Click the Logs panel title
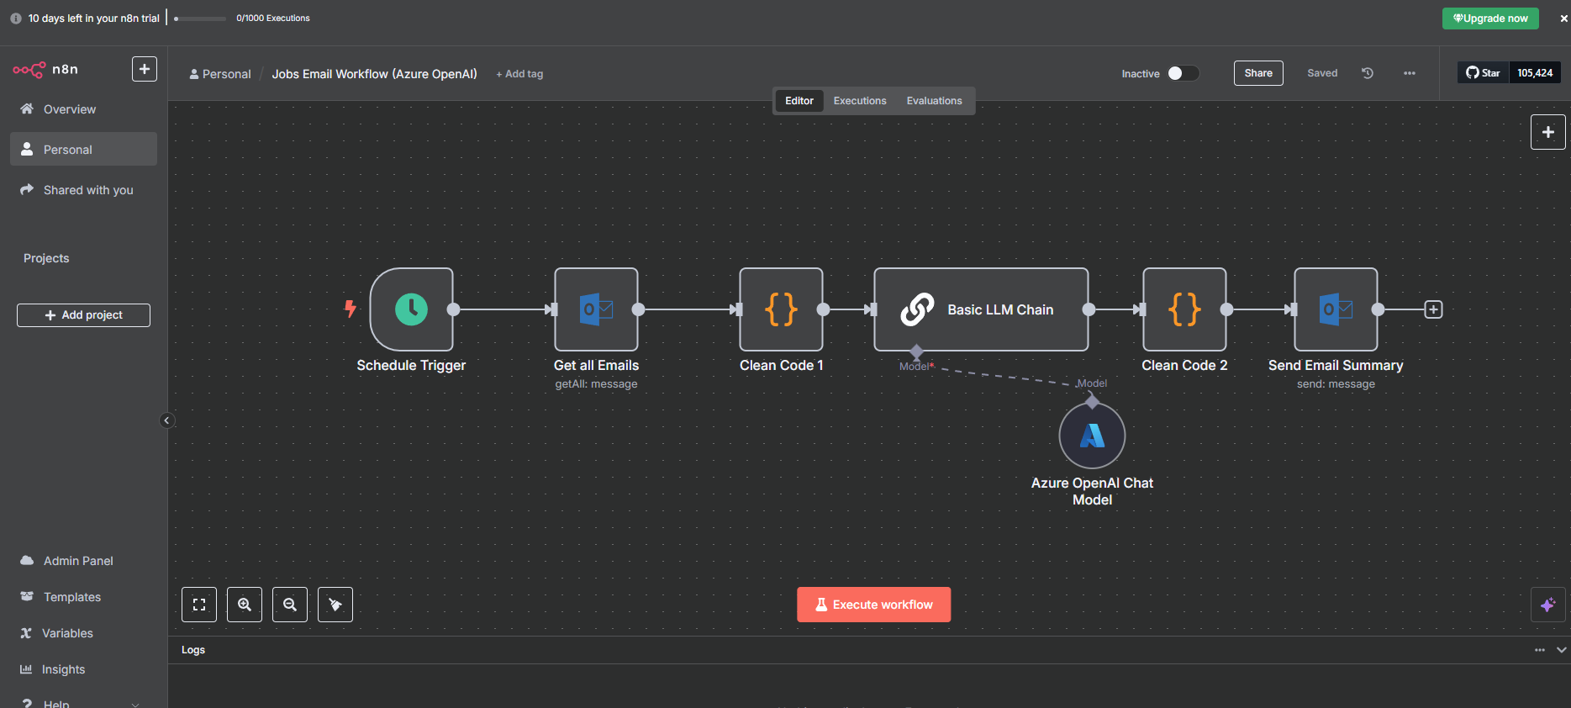Screen dimensions: 1571x708 coord(193,650)
